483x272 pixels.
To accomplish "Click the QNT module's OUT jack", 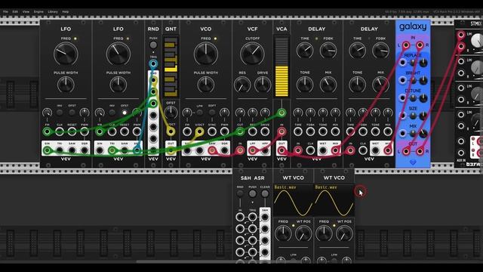I will point(171,150).
